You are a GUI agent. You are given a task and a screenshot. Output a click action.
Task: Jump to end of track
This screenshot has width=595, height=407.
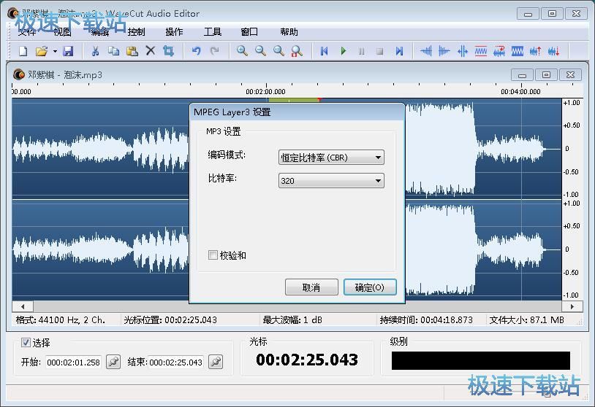399,51
